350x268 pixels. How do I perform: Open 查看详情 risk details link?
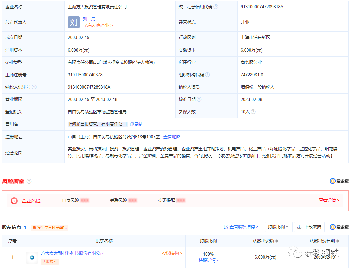[329, 200]
